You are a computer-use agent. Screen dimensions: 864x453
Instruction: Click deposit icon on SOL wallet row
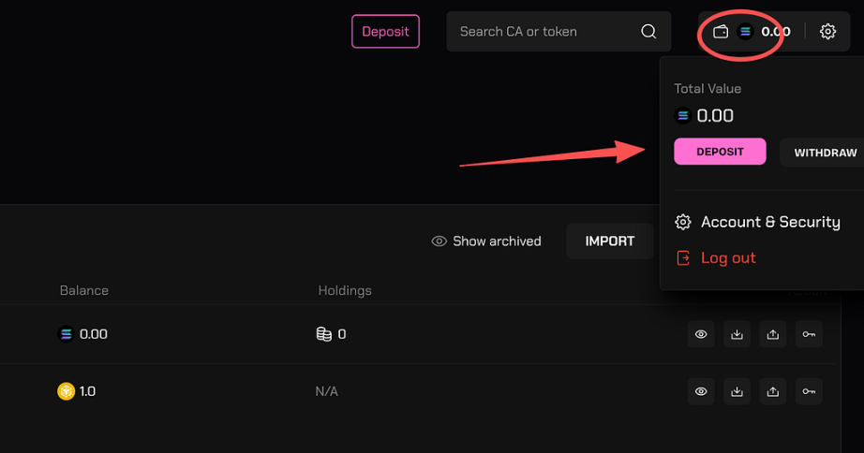[737, 334]
